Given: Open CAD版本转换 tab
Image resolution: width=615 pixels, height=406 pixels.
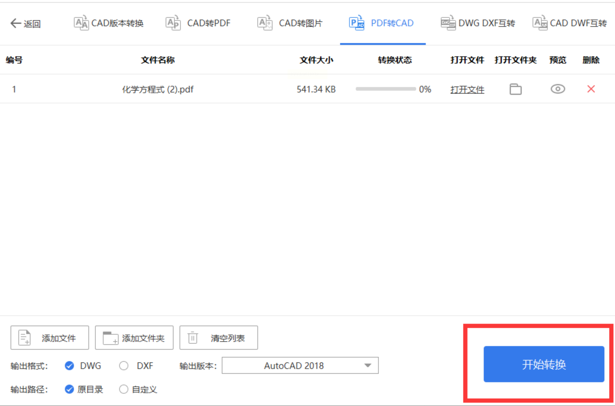Looking at the screenshot, I should point(109,23).
